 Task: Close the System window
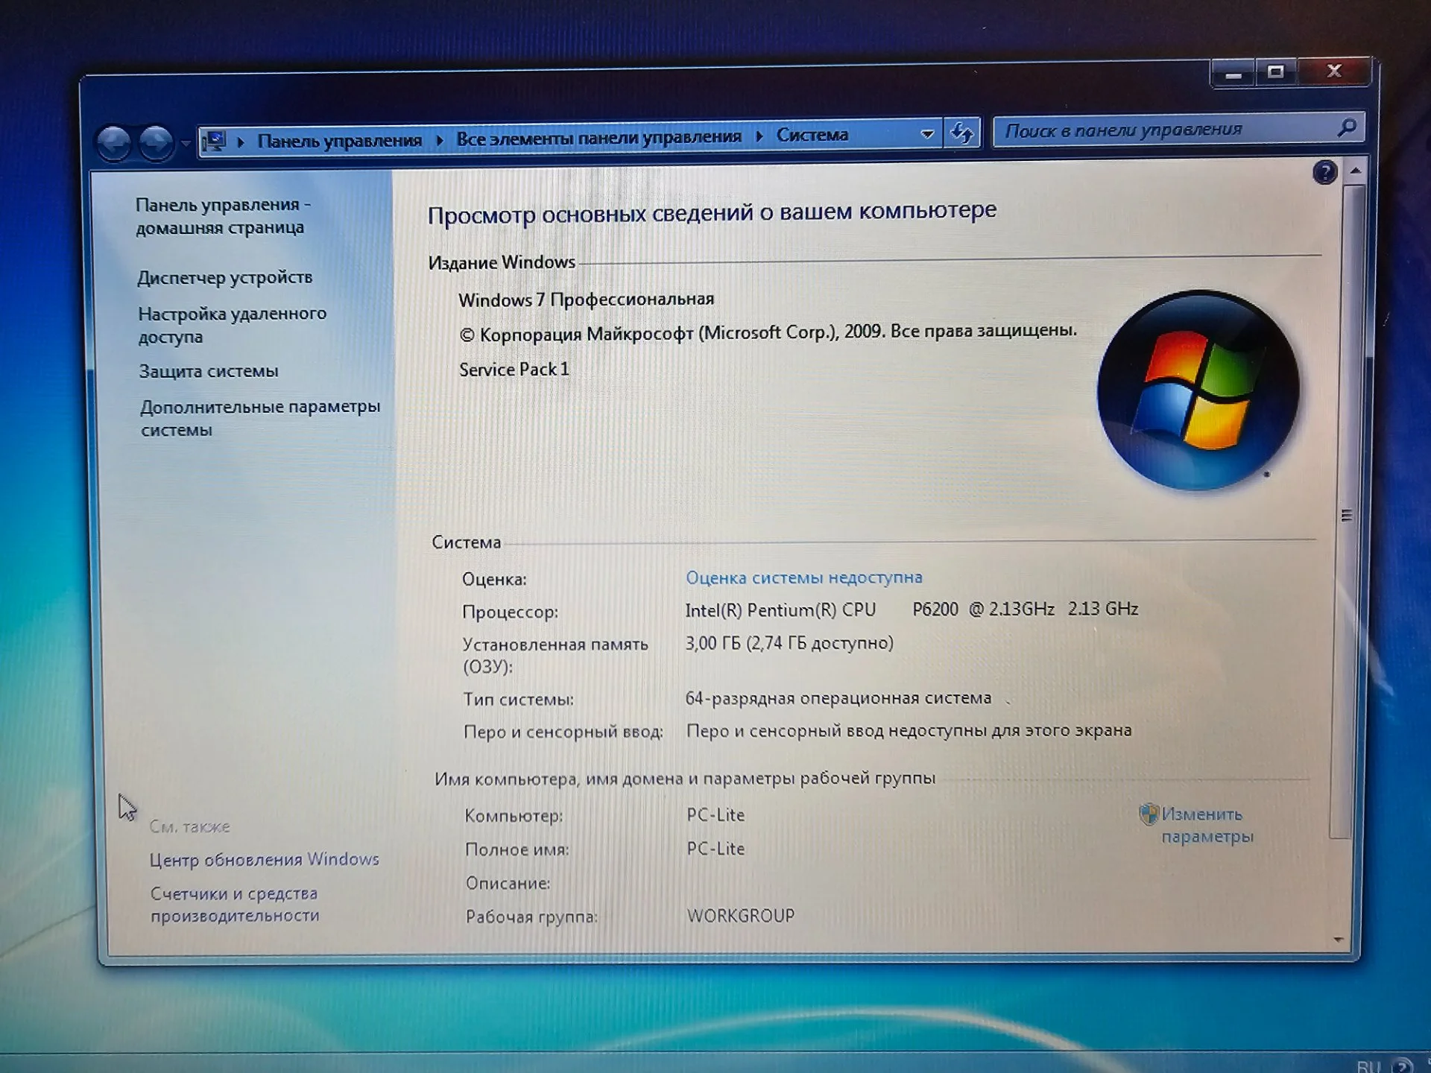pyautogui.click(x=1333, y=71)
